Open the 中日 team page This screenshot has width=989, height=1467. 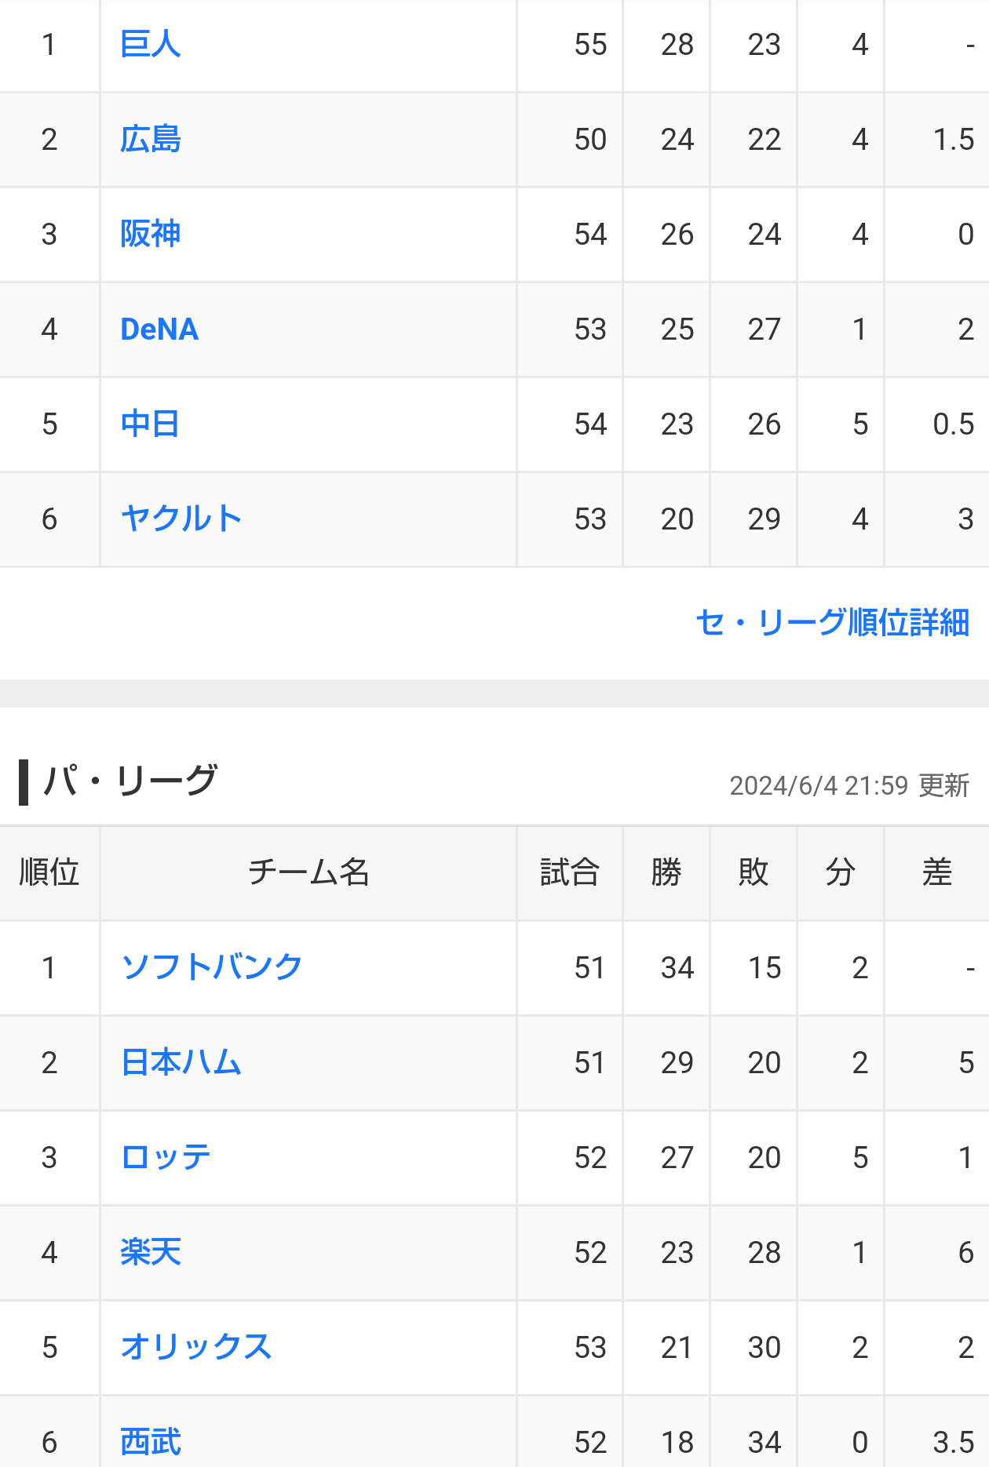(150, 424)
